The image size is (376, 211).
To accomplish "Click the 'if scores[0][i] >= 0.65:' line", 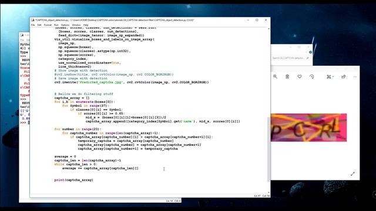I will point(101,113).
